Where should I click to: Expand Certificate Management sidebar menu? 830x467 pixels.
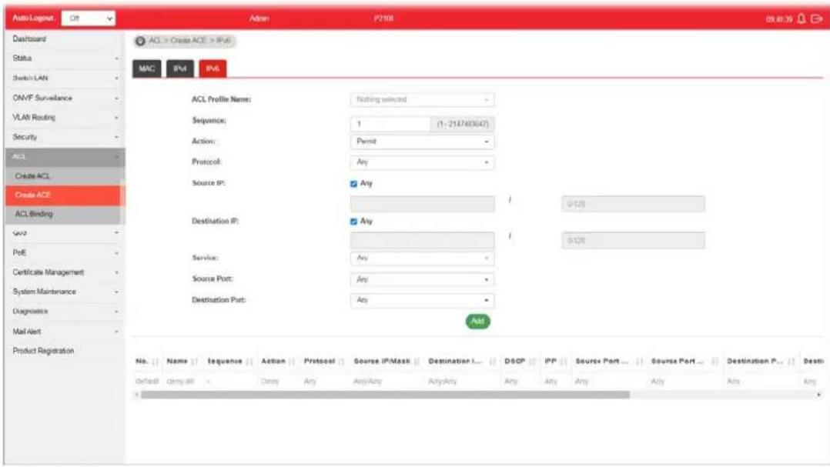point(65,272)
